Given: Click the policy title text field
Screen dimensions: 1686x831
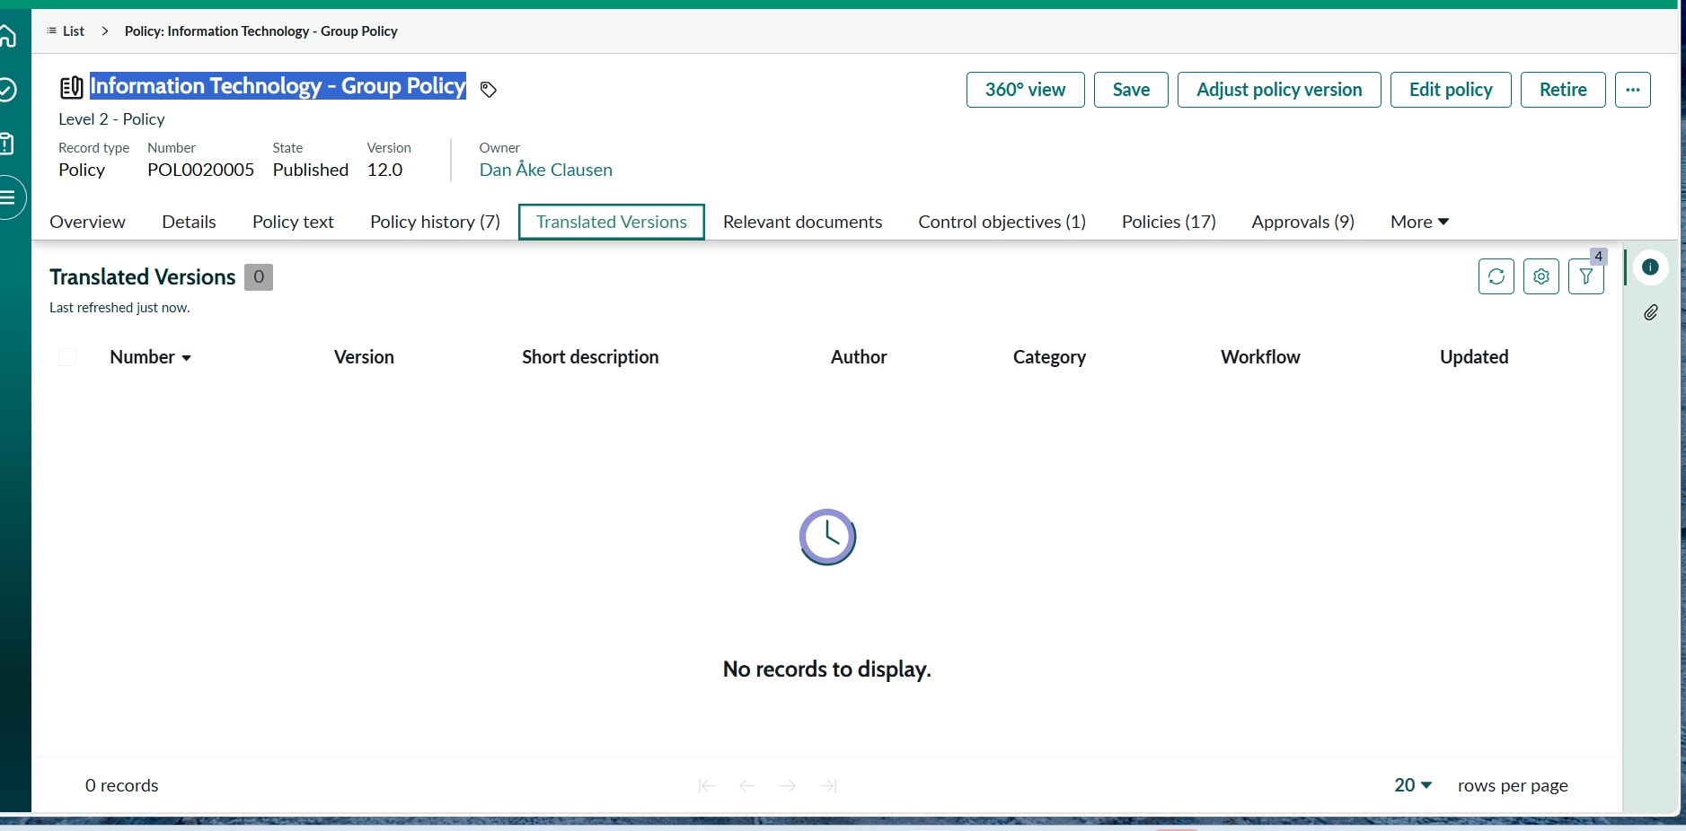Looking at the screenshot, I should tap(278, 86).
